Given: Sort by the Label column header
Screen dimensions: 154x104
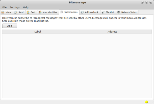Looking at the screenshot, I should pos(38,32).
